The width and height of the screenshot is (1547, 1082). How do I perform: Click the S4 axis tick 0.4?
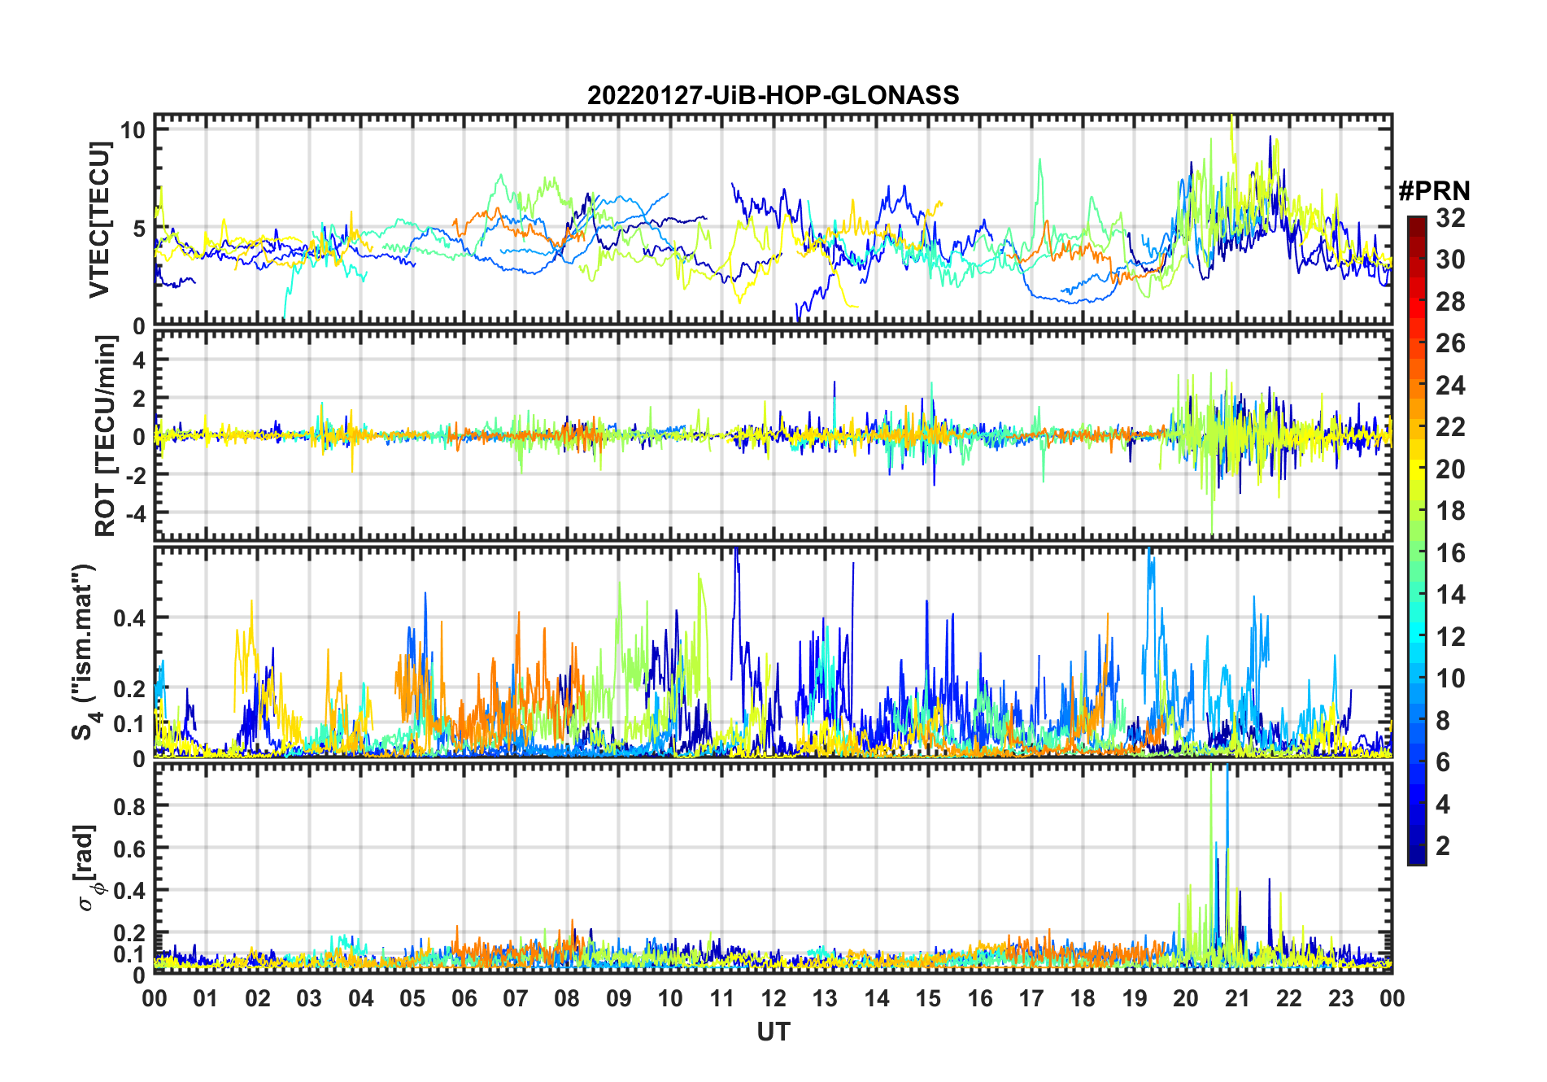pyautogui.click(x=129, y=618)
